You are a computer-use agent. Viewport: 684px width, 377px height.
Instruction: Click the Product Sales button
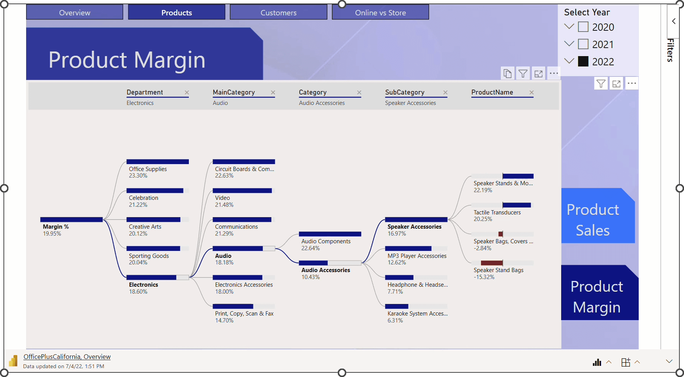[x=593, y=220]
